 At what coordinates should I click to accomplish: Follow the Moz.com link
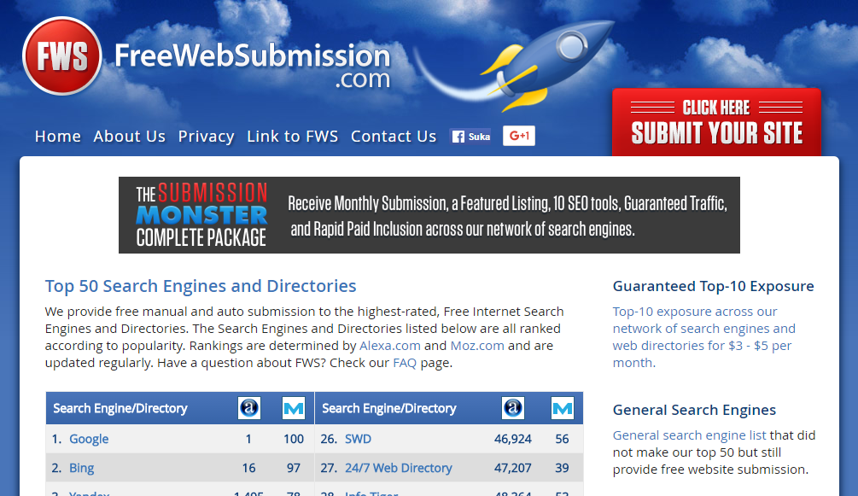477,346
